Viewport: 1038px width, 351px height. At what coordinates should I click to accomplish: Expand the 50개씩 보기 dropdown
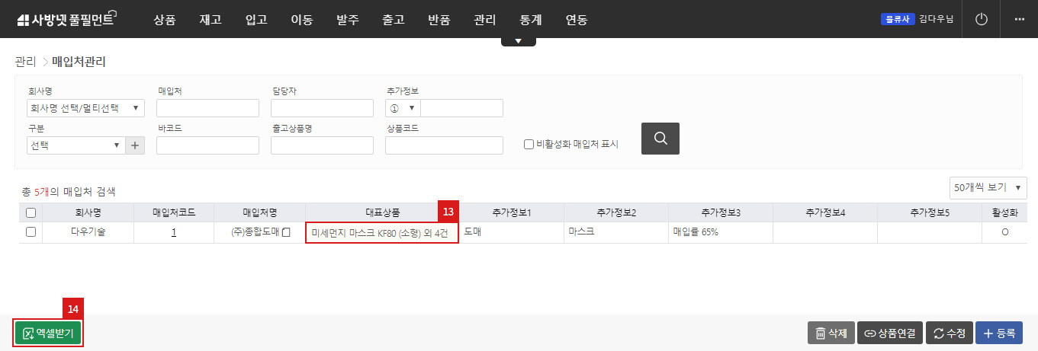point(988,187)
